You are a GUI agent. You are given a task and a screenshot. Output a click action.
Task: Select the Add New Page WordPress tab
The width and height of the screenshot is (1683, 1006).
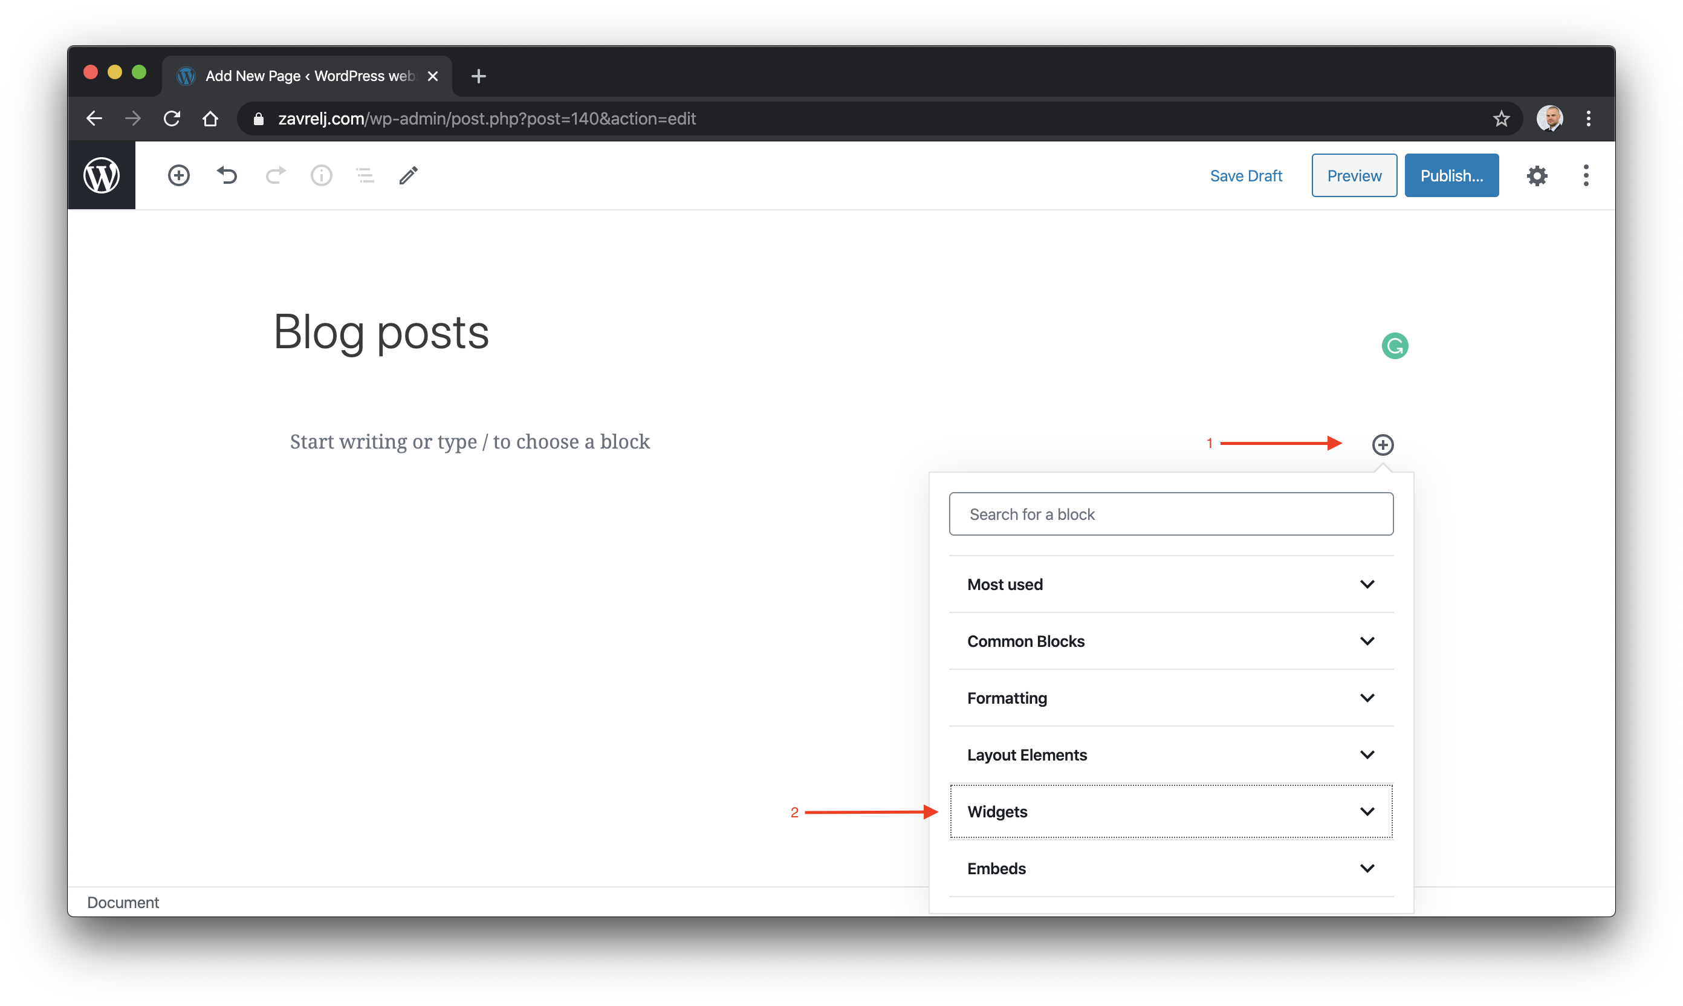click(x=306, y=76)
